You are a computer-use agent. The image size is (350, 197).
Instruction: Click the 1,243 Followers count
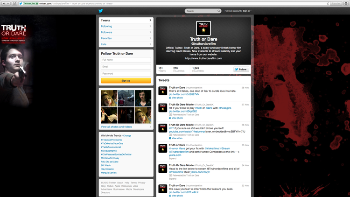coord(198,70)
